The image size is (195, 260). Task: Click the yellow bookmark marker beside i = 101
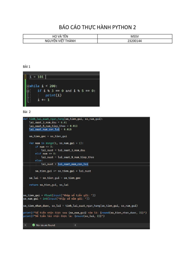click(x=25, y=77)
